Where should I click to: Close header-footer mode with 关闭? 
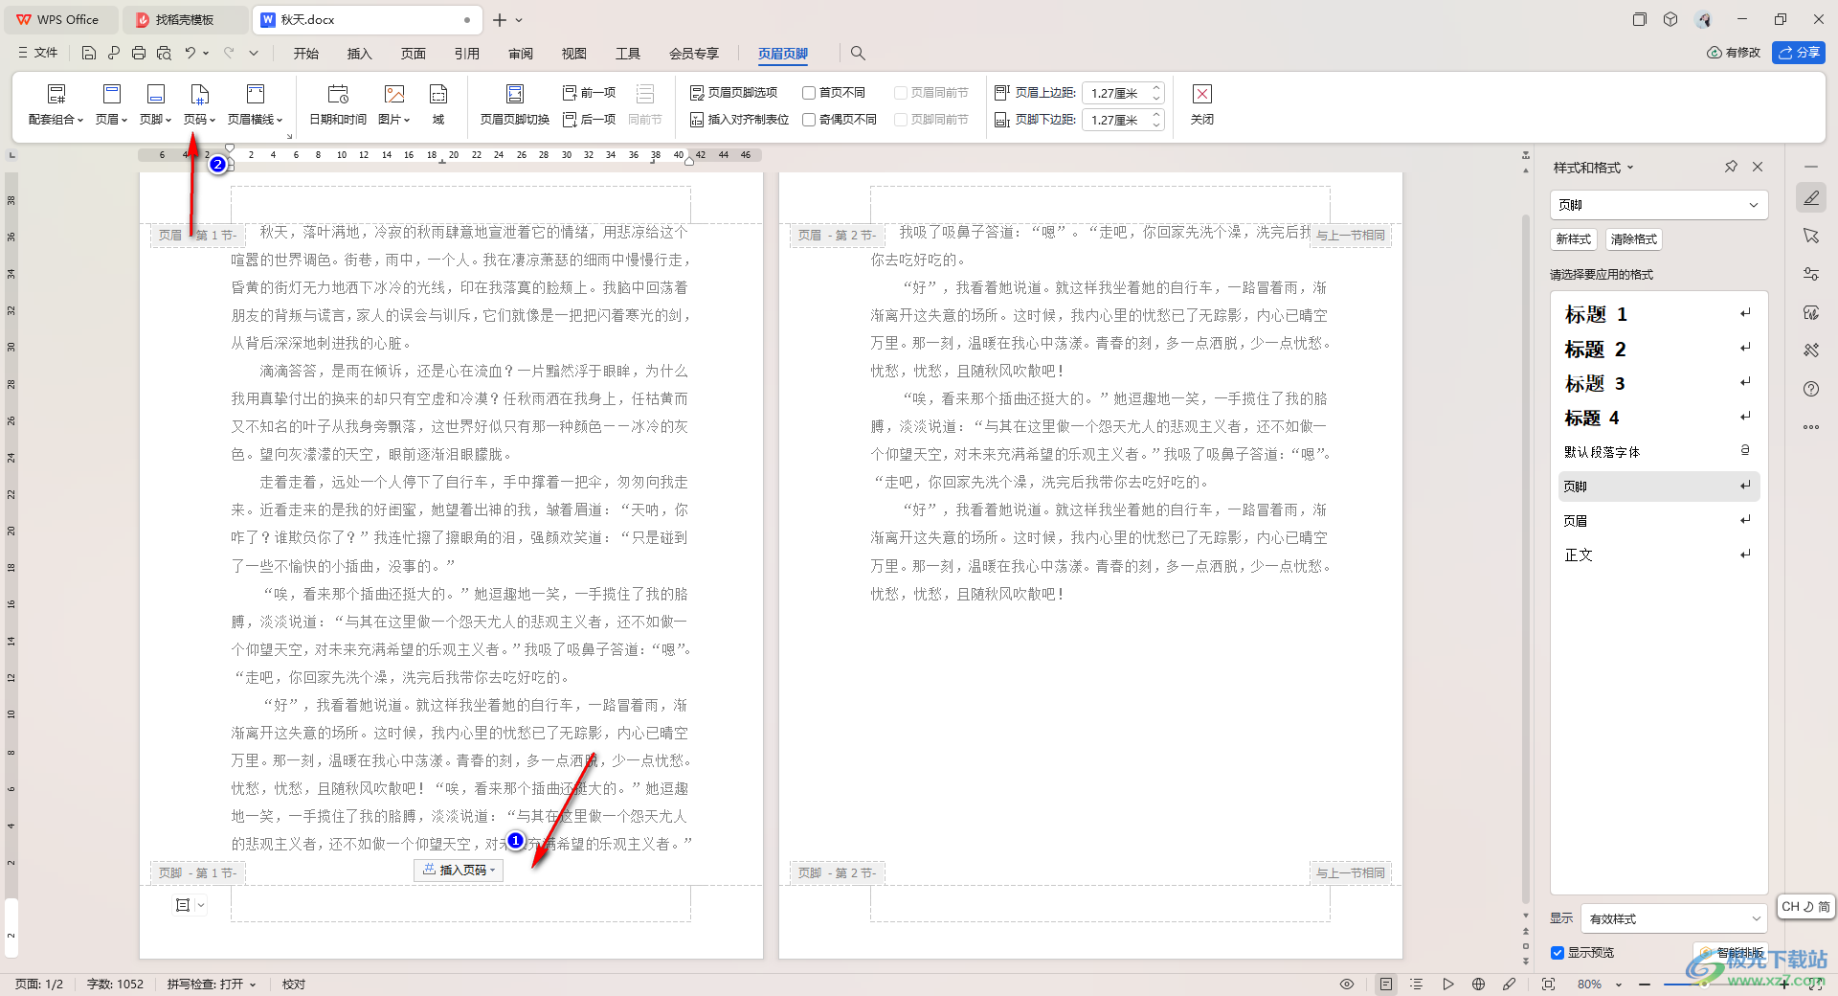(x=1202, y=104)
